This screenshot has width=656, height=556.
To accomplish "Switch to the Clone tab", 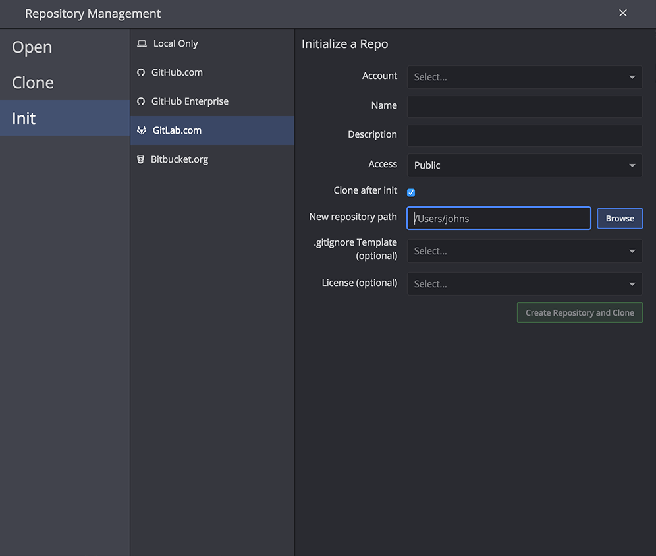I will (x=33, y=83).
